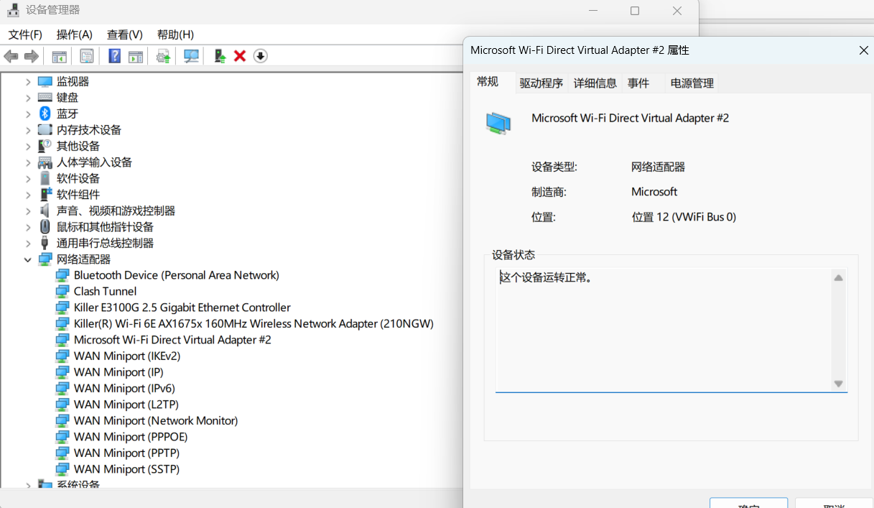This screenshot has height=508, width=874.
Task: Expand the 通用串行总线控制器 category
Action: pyautogui.click(x=28, y=244)
